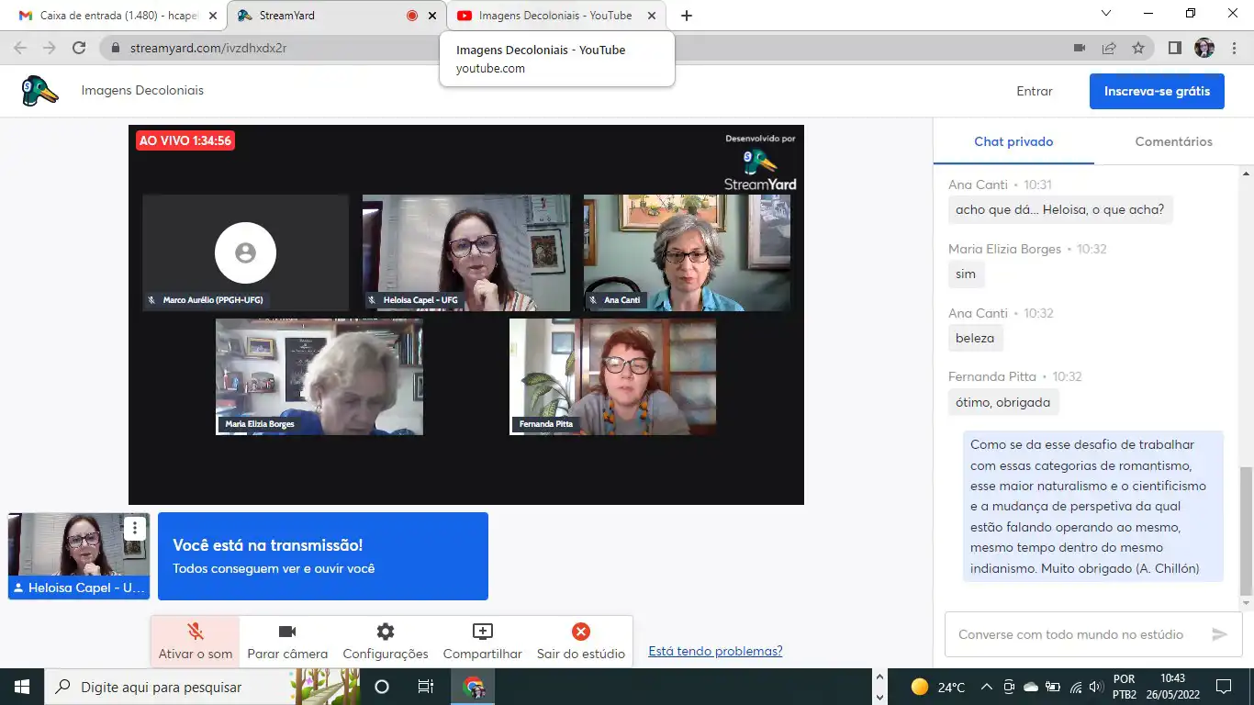Click StreamYard duck logo in header
The width and height of the screenshot is (1254, 705).
click(x=39, y=91)
